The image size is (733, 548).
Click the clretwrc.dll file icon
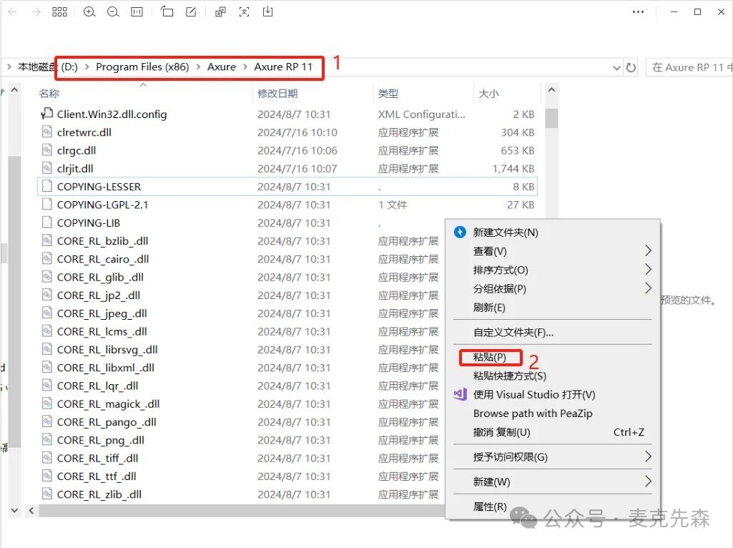(46, 132)
